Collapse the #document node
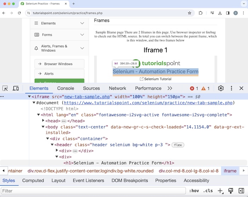This screenshot has height=197, width=248. [34, 103]
